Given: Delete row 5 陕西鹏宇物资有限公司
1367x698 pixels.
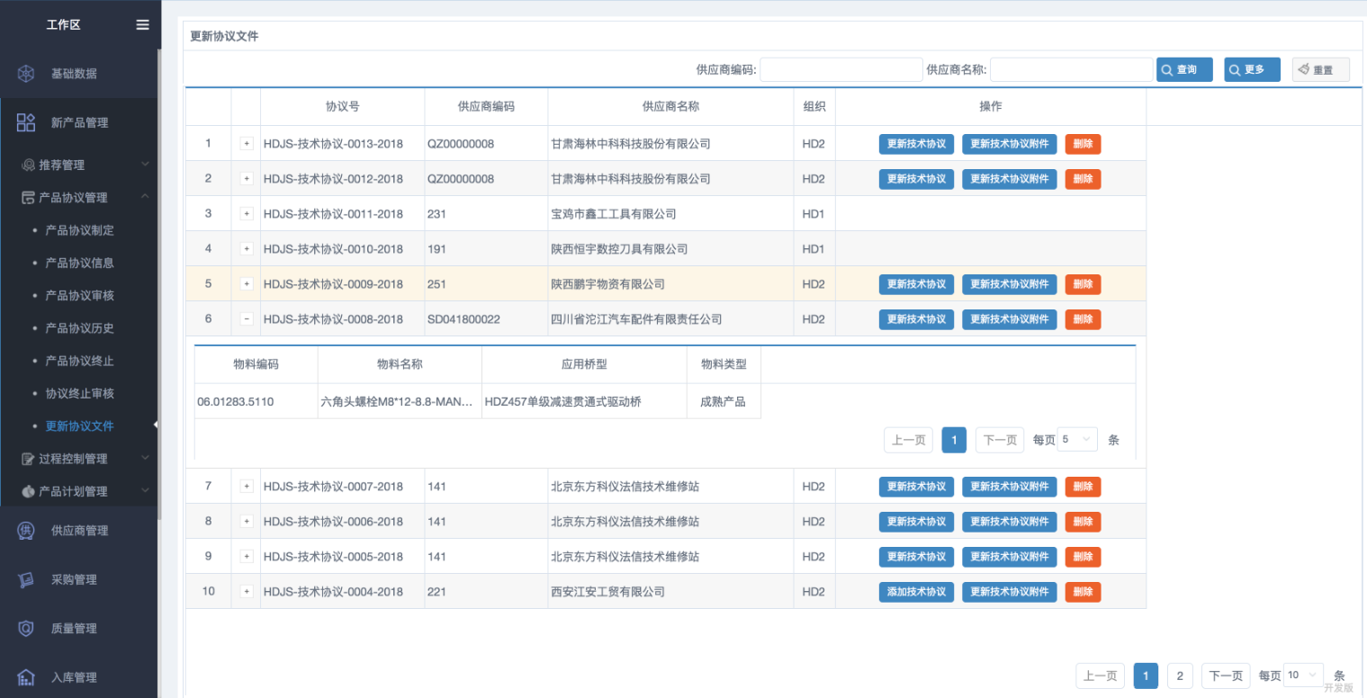Looking at the screenshot, I should [1083, 284].
